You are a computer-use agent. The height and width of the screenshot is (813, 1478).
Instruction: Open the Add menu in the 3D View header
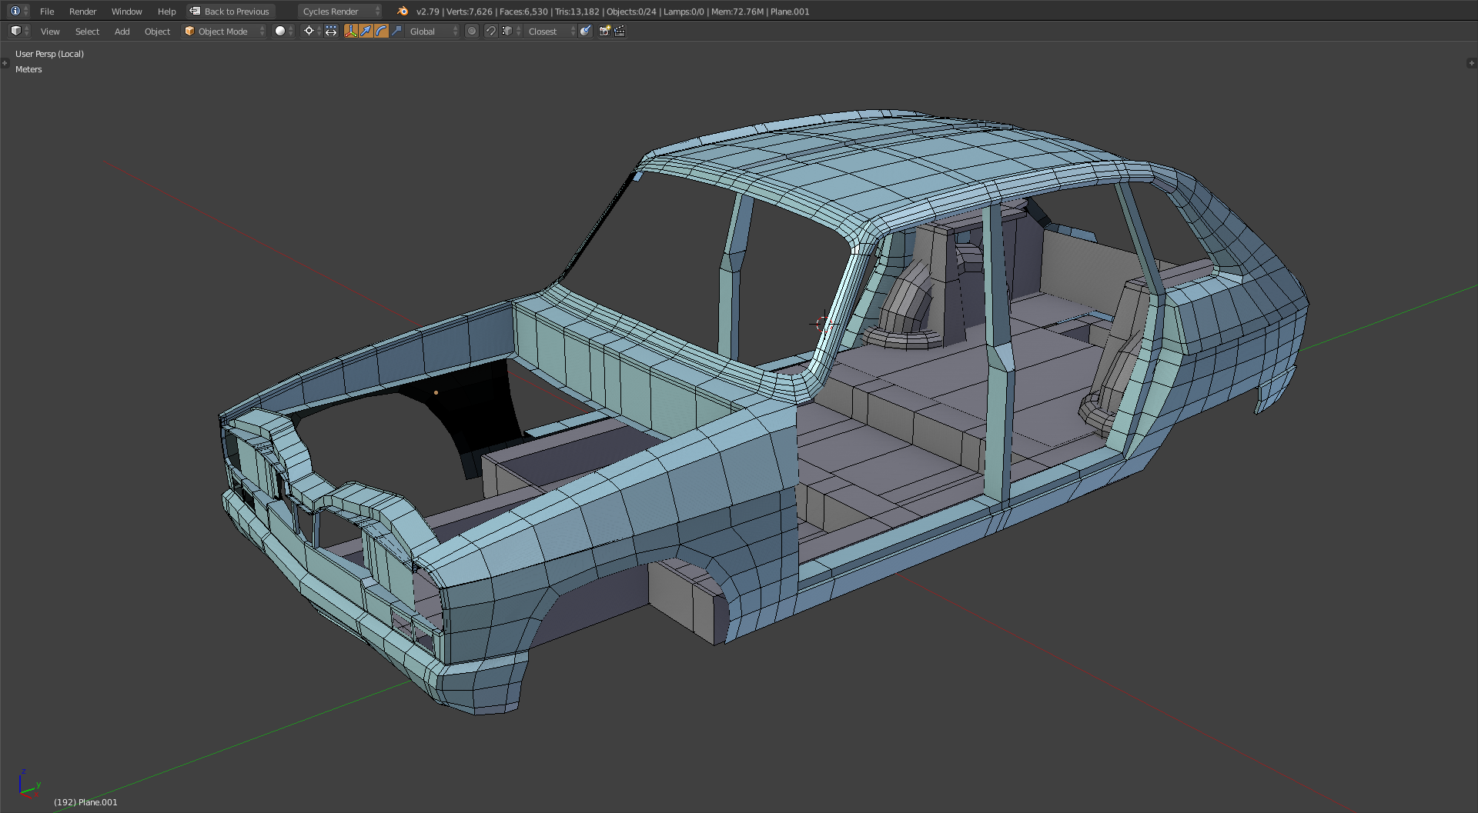(x=122, y=32)
